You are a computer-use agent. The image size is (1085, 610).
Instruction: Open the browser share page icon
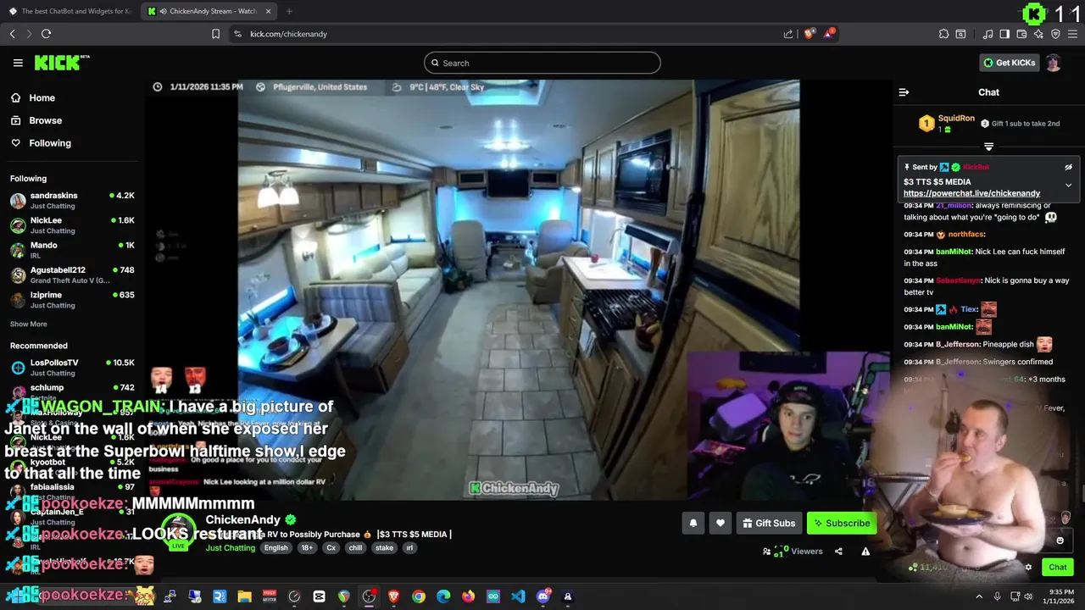788,34
